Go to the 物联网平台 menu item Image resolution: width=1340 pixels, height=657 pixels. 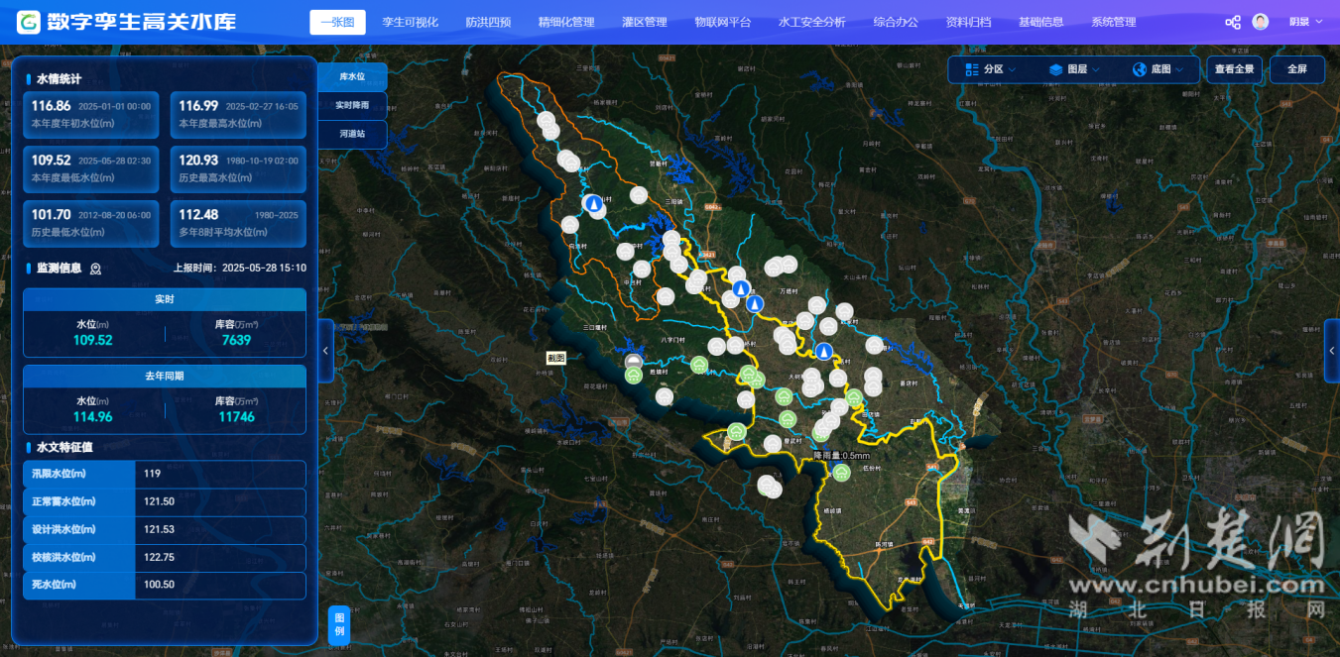coord(722,22)
